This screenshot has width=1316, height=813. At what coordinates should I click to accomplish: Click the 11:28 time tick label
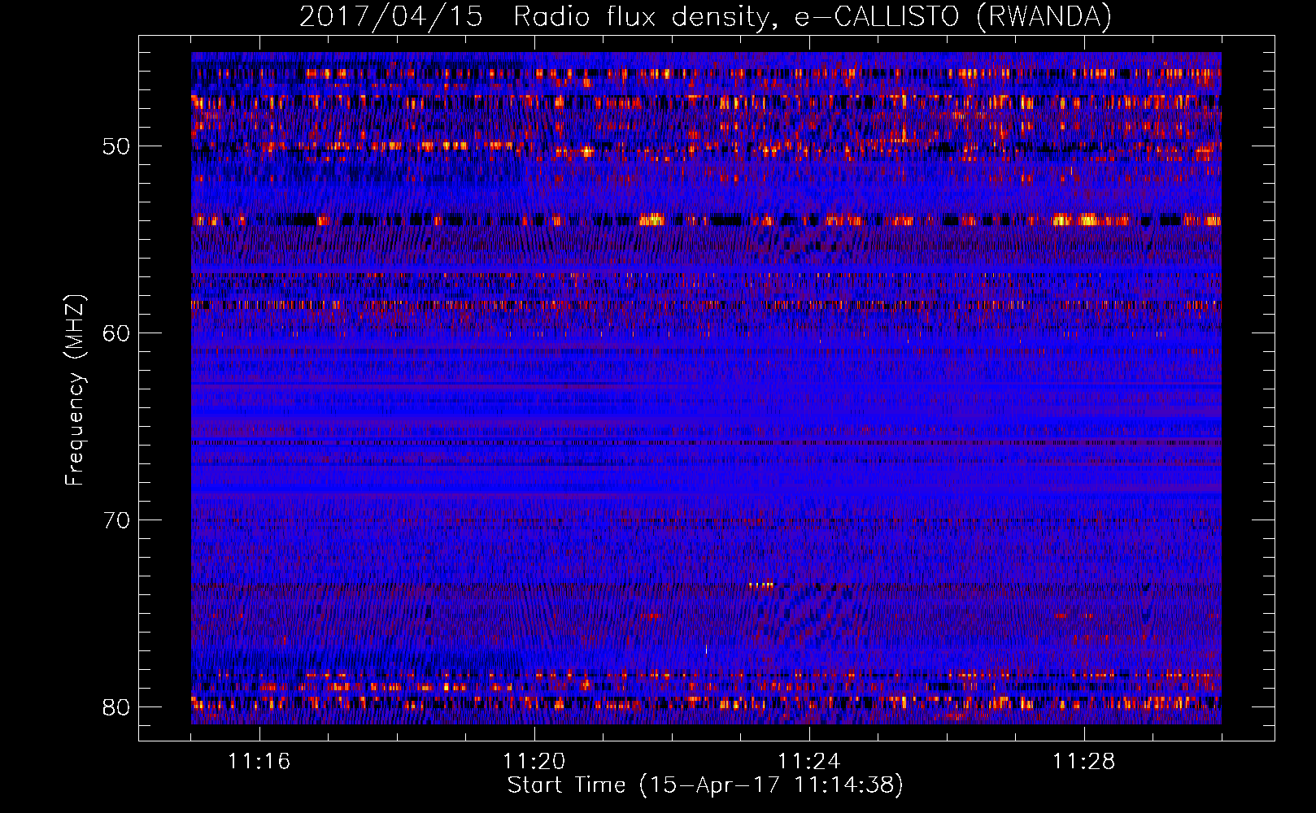point(1084,762)
